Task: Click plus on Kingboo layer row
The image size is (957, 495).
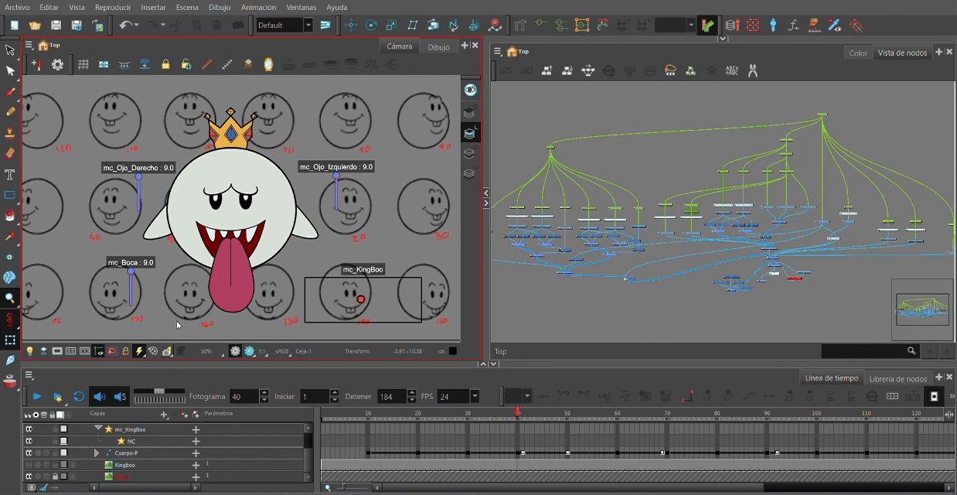Action: 196,465
